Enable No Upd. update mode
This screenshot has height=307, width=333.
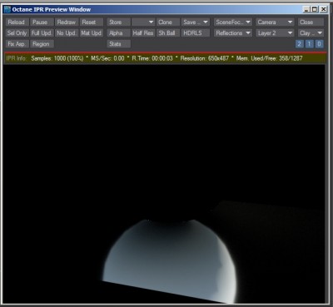pos(67,33)
